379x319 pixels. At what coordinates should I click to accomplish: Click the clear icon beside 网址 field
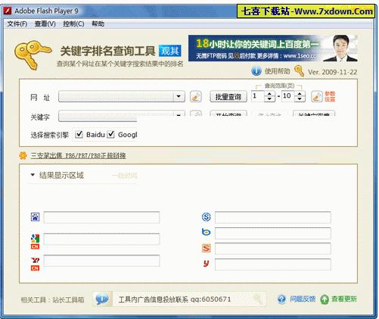(x=196, y=96)
